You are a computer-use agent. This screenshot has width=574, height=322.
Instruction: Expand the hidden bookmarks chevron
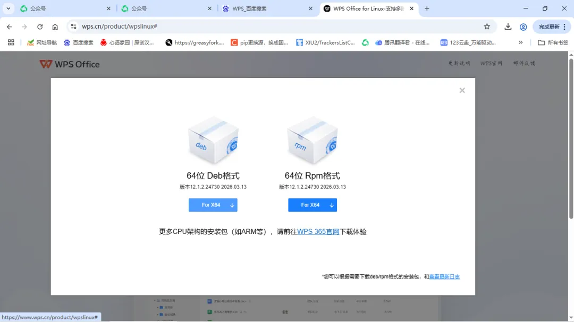tap(520, 42)
